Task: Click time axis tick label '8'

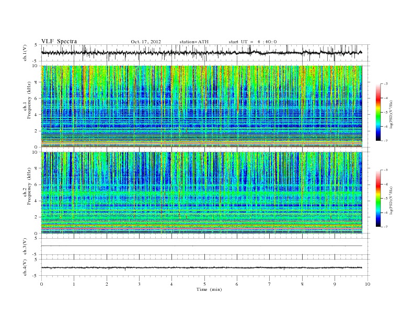Action: [302, 284]
